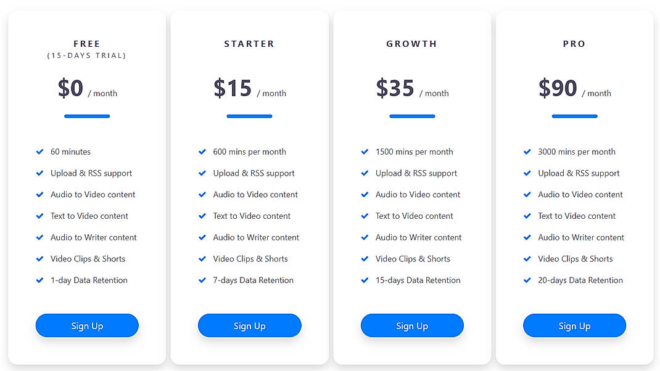660x371 pixels.
Task: Click Sign Up on the Starter plan
Action: pyautogui.click(x=249, y=325)
